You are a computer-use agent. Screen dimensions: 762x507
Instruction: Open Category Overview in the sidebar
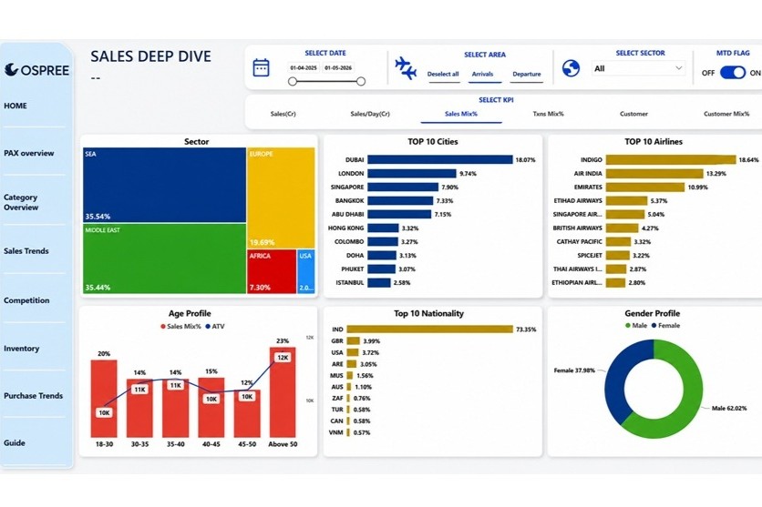[21, 202]
